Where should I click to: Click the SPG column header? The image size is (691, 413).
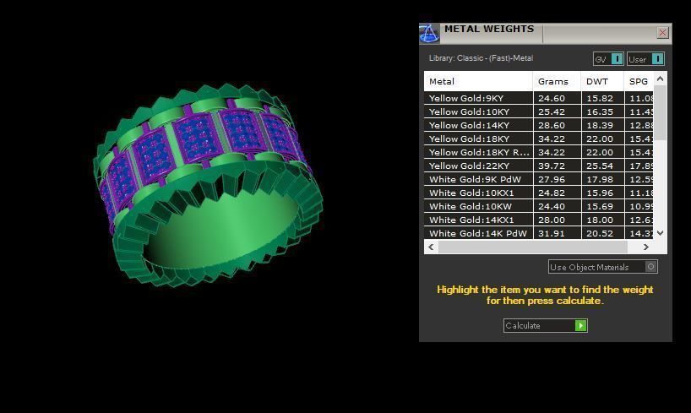point(639,82)
